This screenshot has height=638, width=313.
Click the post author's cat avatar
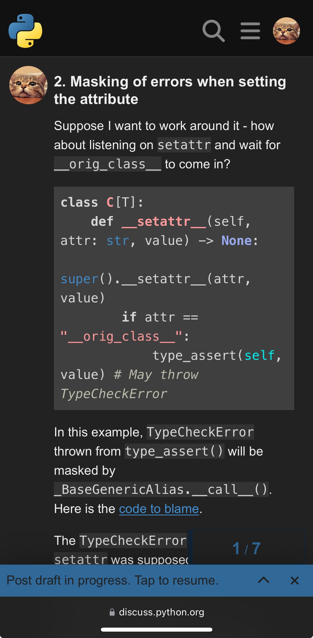28,85
